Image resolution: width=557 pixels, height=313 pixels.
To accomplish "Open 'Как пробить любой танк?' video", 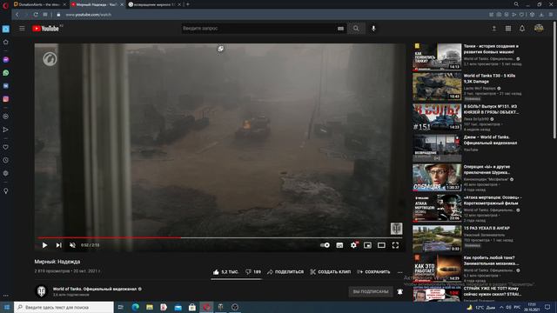I will [x=437, y=268].
